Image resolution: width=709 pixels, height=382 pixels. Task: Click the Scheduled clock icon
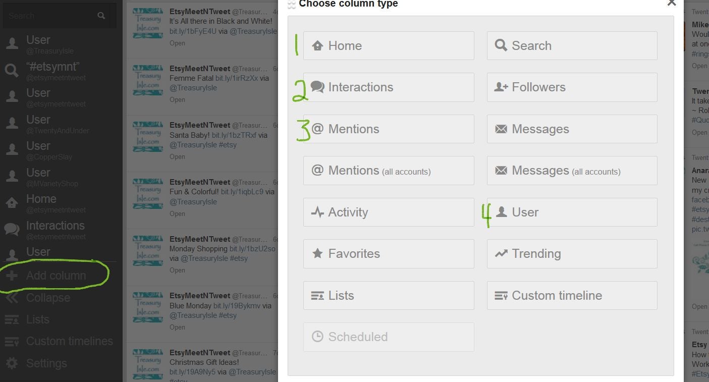(317, 337)
